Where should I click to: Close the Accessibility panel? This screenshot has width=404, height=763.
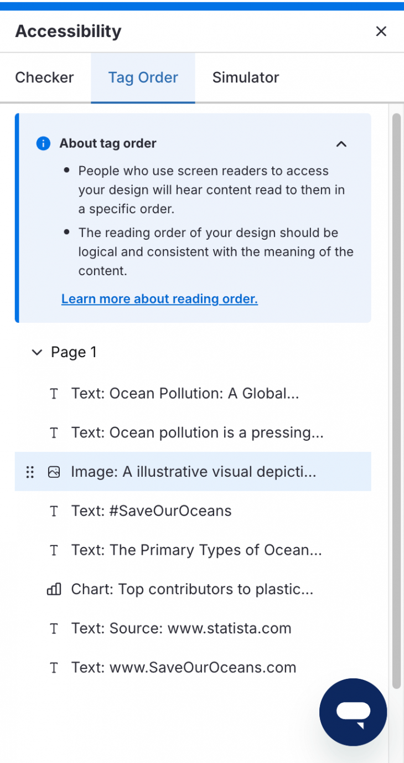point(381,31)
